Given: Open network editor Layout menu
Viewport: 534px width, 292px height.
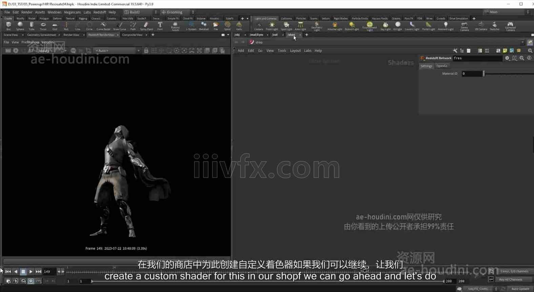Looking at the screenshot, I should point(295,51).
